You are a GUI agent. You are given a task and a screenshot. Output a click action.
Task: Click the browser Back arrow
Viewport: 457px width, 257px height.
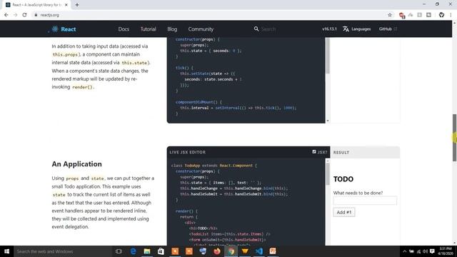pyautogui.click(x=6, y=15)
